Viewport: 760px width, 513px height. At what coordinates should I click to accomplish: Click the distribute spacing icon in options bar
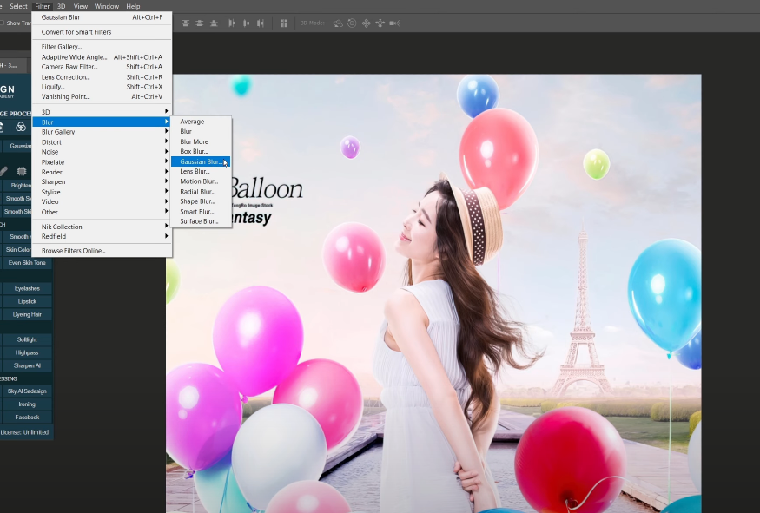(283, 23)
